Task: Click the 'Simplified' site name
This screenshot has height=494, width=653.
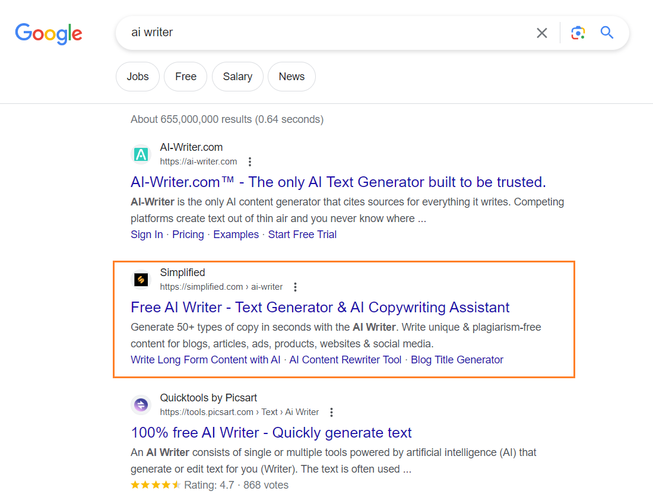Action: click(x=182, y=273)
